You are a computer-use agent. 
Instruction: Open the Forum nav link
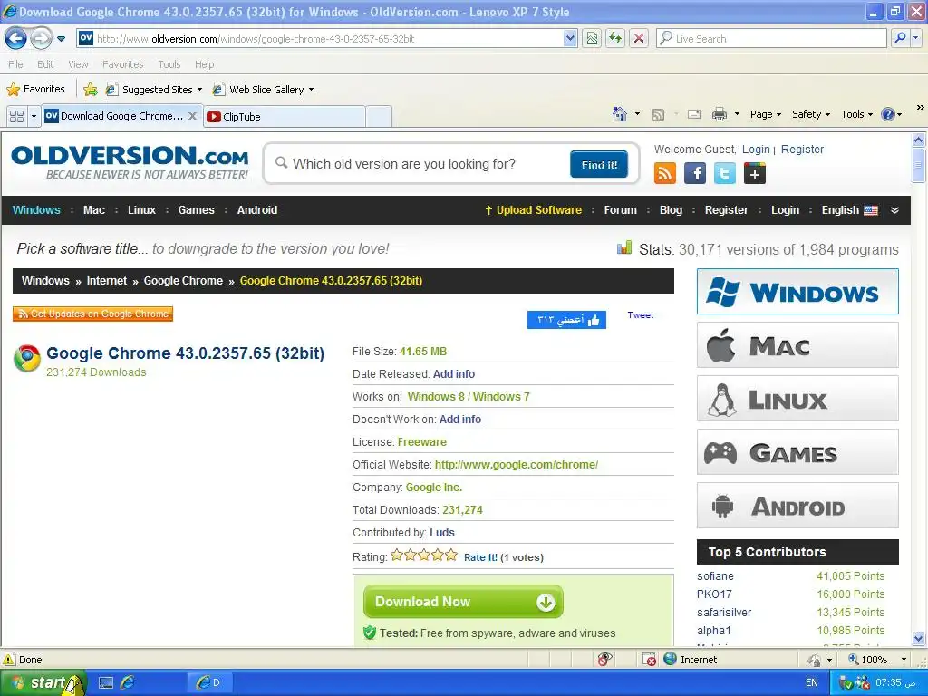[620, 210]
